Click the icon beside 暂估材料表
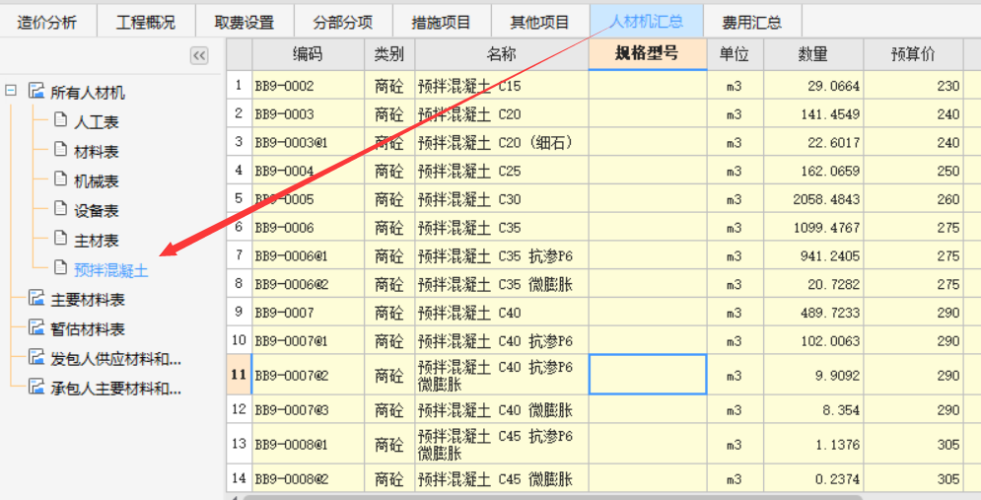This screenshot has height=500, width=981. (x=36, y=327)
